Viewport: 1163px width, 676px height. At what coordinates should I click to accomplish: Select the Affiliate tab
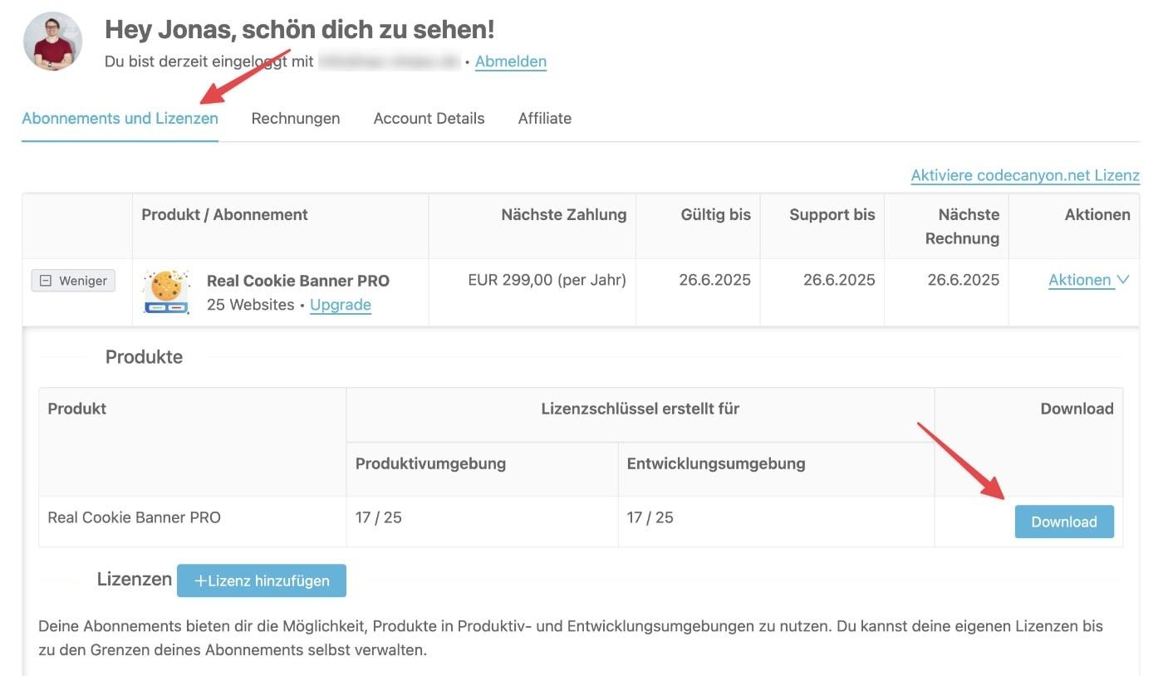(544, 118)
